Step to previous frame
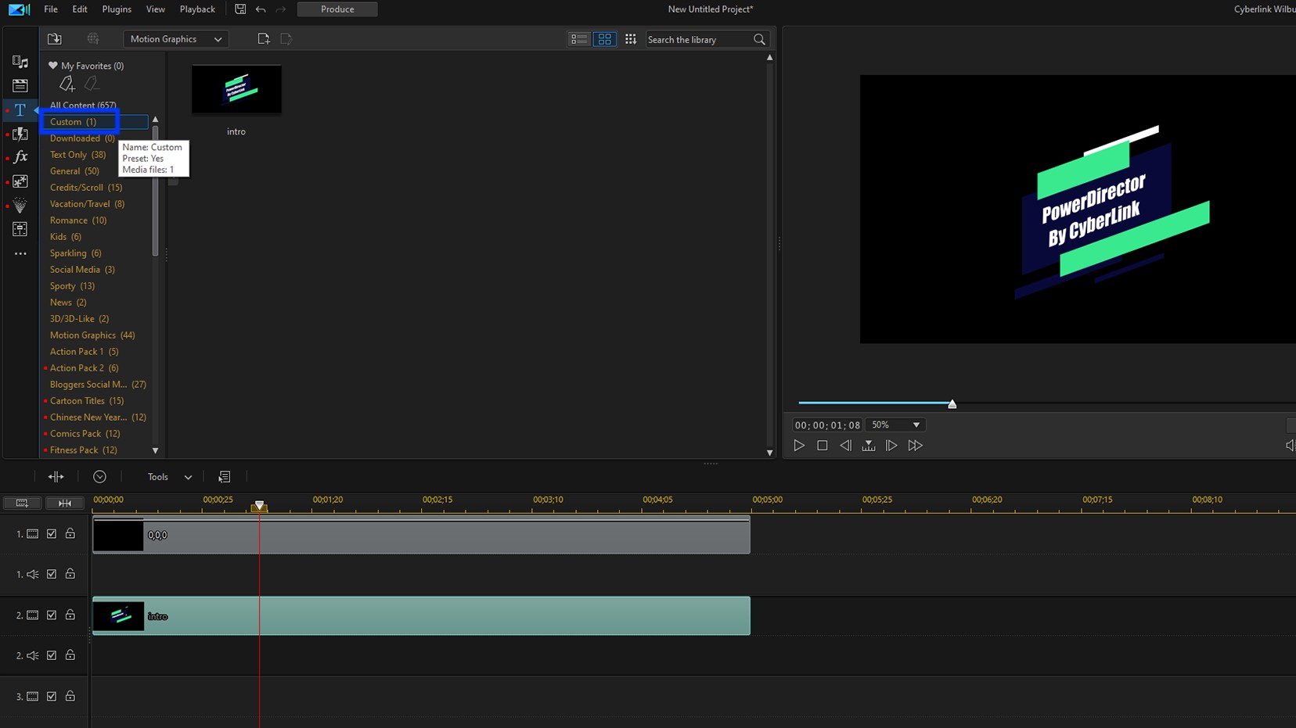The width and height of the screenshot is (1296, 728). [845, 446]
